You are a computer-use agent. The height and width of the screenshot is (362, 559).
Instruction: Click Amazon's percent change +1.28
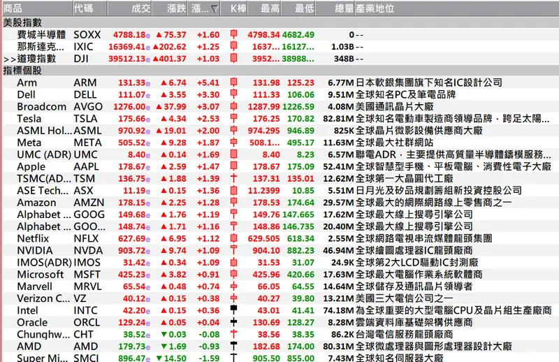(208, 203)
